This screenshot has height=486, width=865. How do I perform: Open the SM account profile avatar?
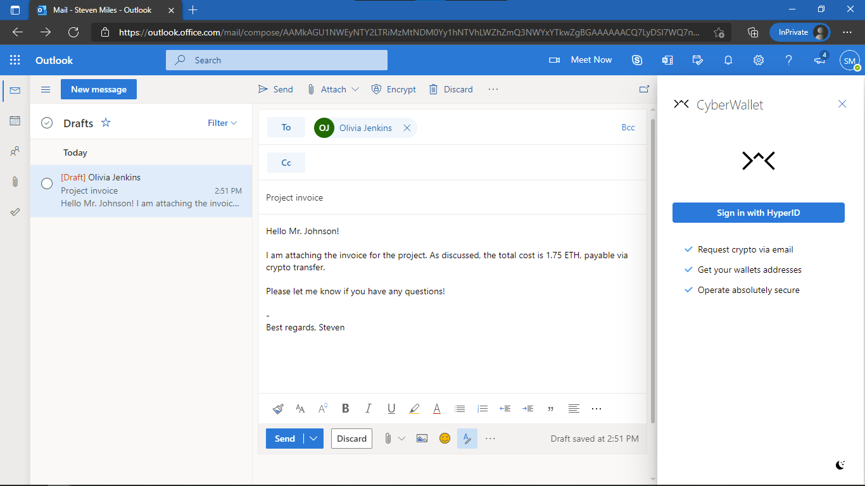850,60
